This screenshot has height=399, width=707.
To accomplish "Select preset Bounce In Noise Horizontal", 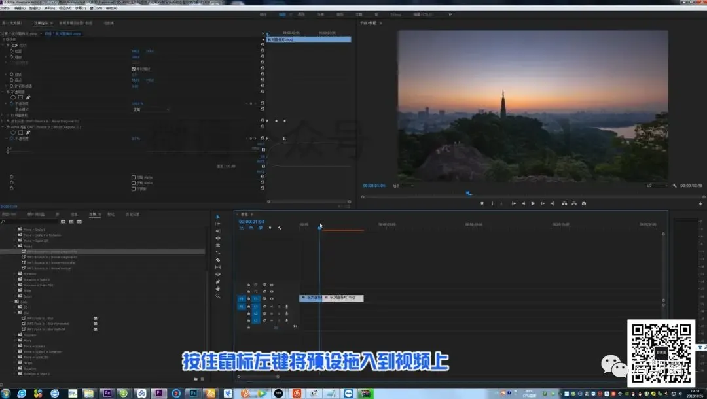I will pos(50,262).
